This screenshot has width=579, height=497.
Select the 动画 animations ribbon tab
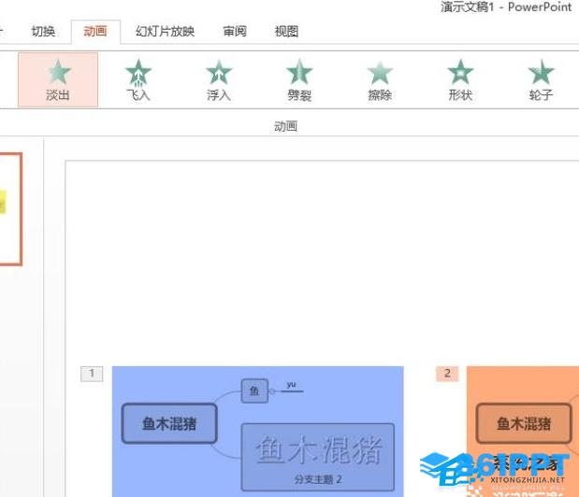(95, 32)
